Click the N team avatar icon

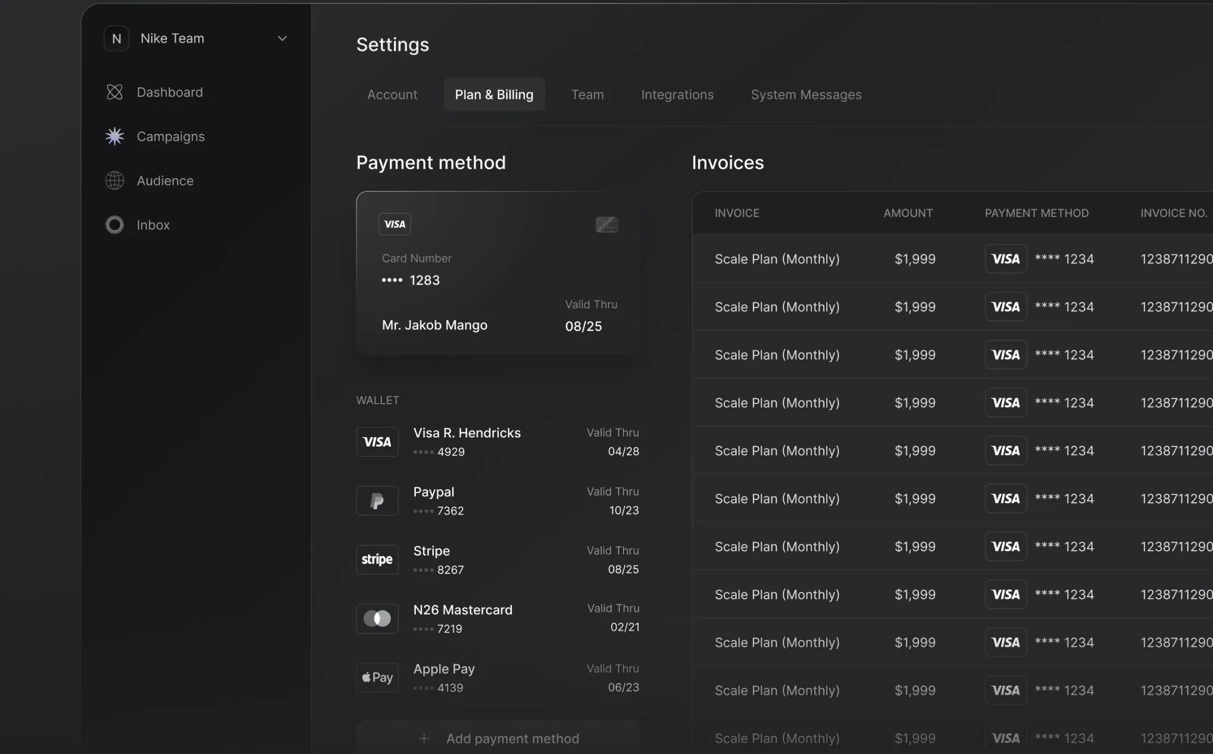coord(116,38)
